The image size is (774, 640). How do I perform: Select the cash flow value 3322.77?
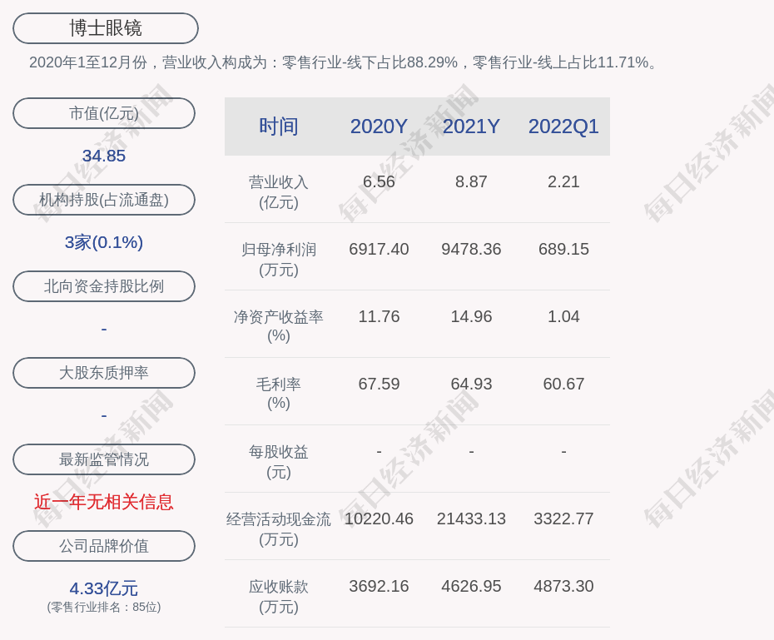tap(563, 518)
